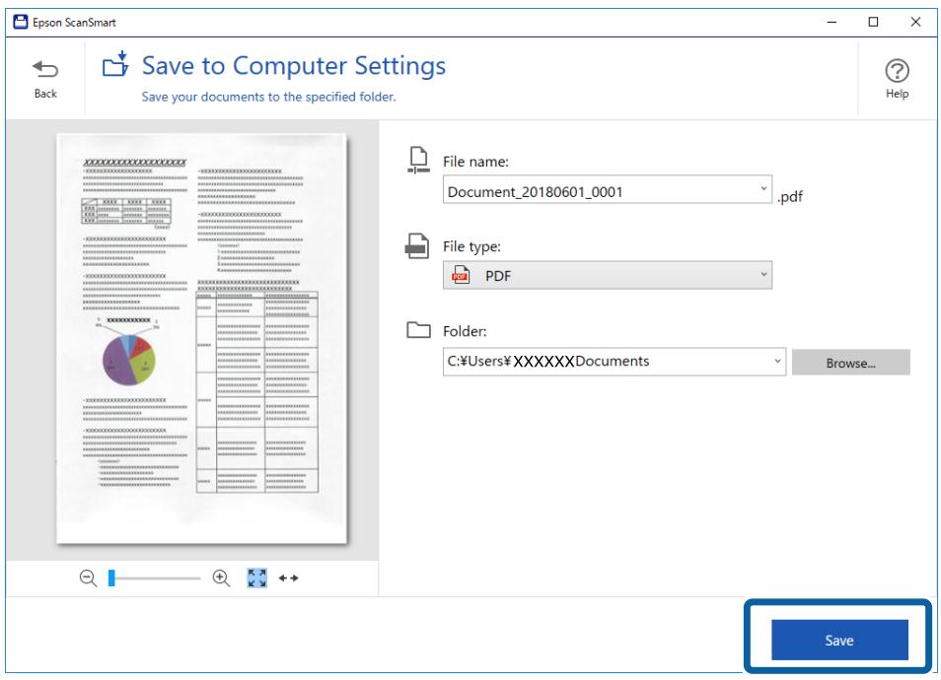Click the scanned document preview thumbnail

(x=201, y=339)
